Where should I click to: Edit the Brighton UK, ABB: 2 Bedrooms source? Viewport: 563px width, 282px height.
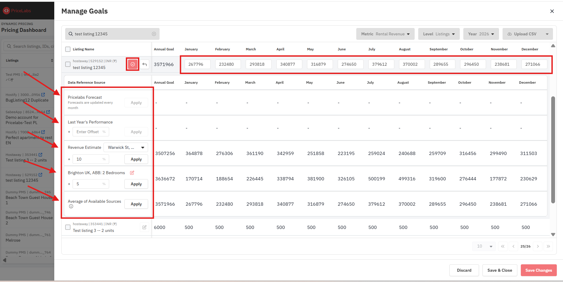[132, 173]
